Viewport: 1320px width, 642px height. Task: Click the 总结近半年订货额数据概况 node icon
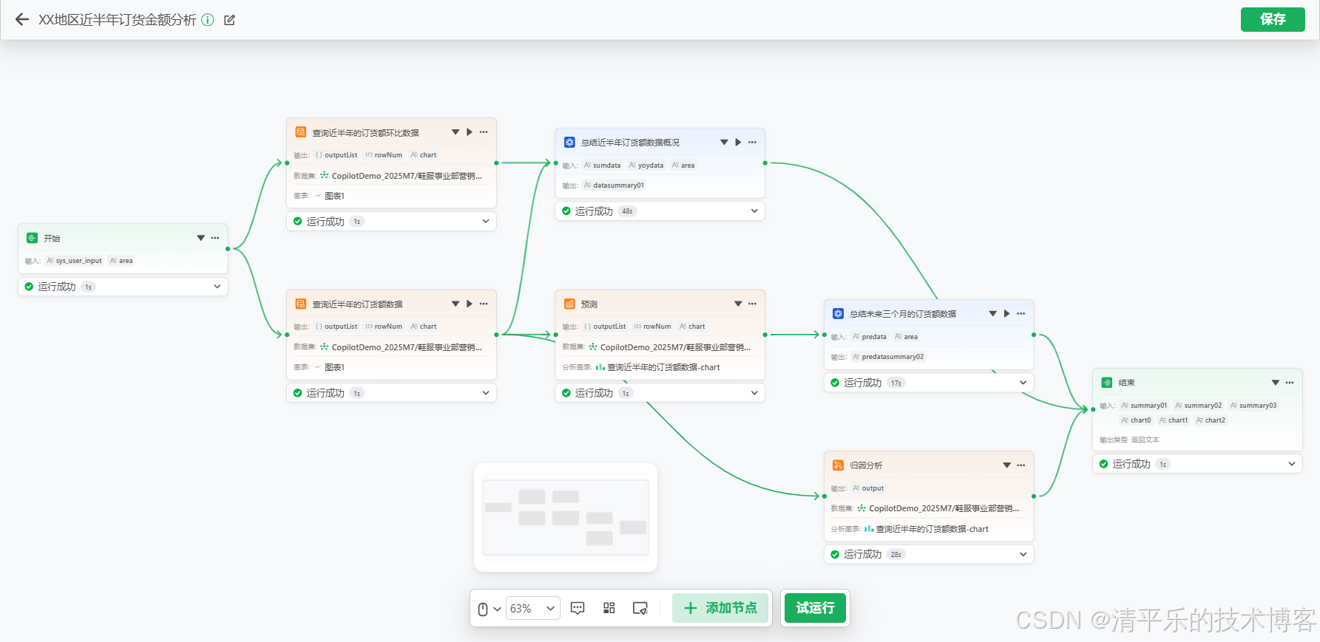(x=569, y=142)
